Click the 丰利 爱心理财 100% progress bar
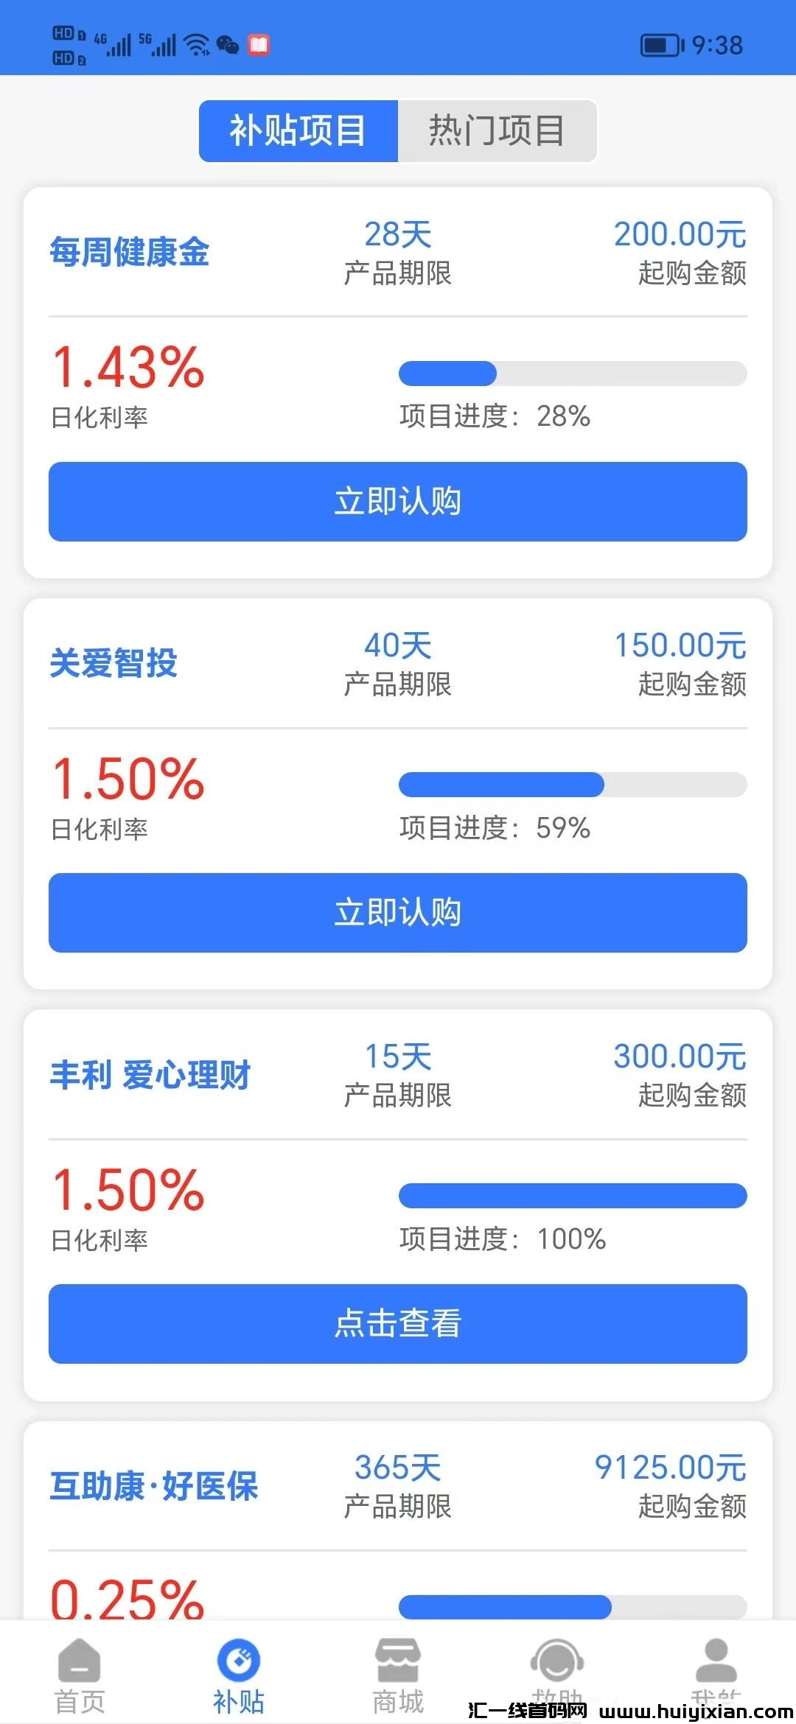 pos(573,1196)
